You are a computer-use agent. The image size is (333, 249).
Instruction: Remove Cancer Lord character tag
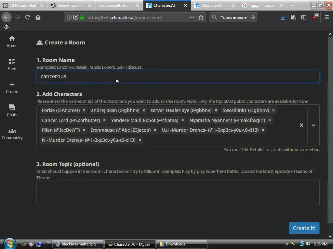click(104, 120)
